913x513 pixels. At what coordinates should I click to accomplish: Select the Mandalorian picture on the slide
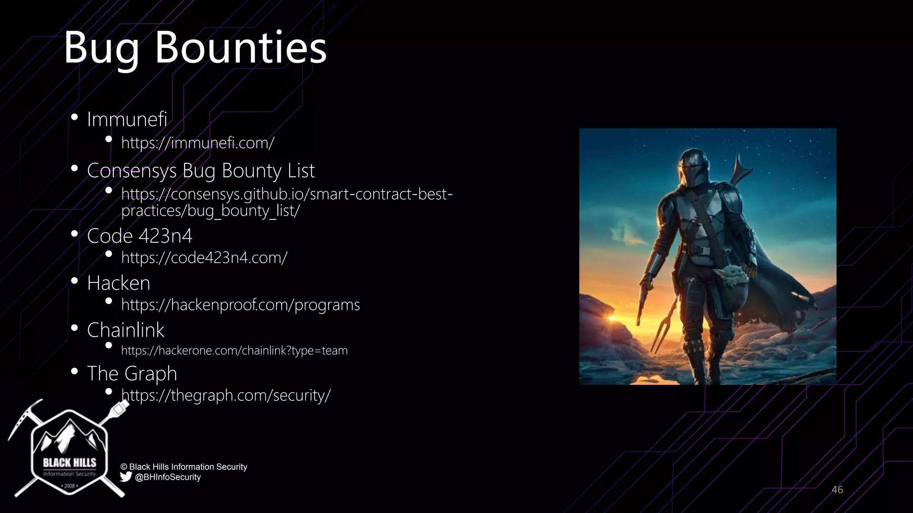click(707, 256)
